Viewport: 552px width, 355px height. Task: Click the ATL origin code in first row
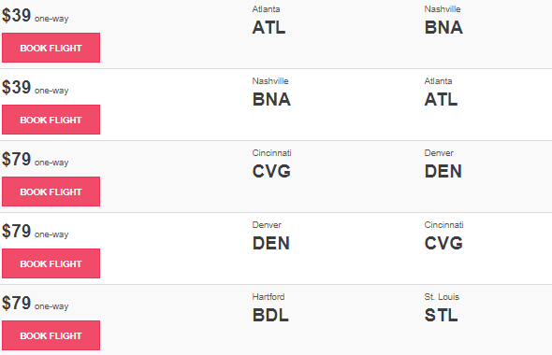coord(269,28)
